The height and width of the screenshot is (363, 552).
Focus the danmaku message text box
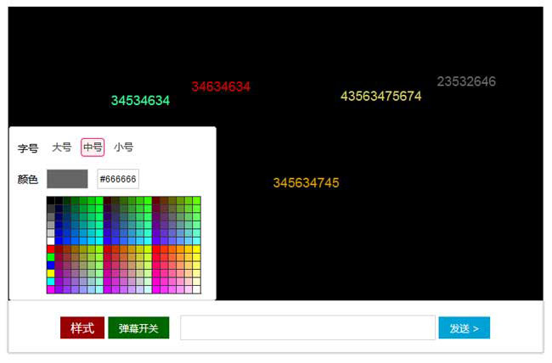pos(307,328)
